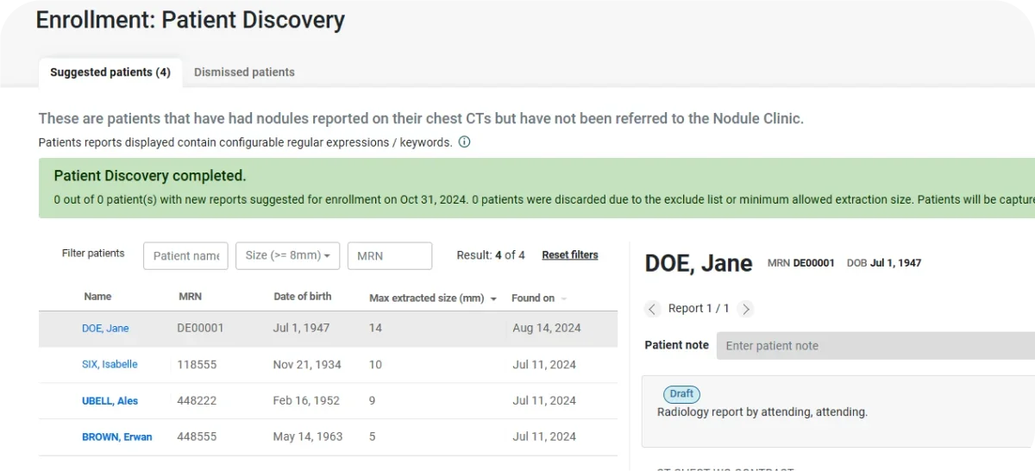Screen dimensions: 1035x471
Task: Click Reset filters link
Action: pyautogui.click(x=569, y=255)
